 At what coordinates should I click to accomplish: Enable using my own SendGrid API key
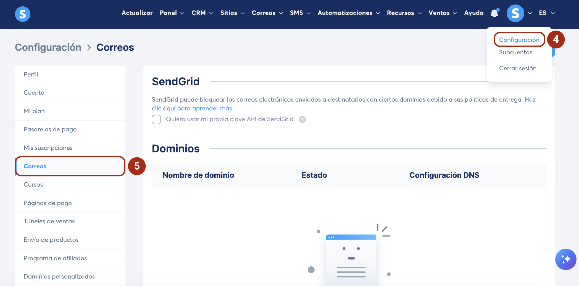click(156, 120)
